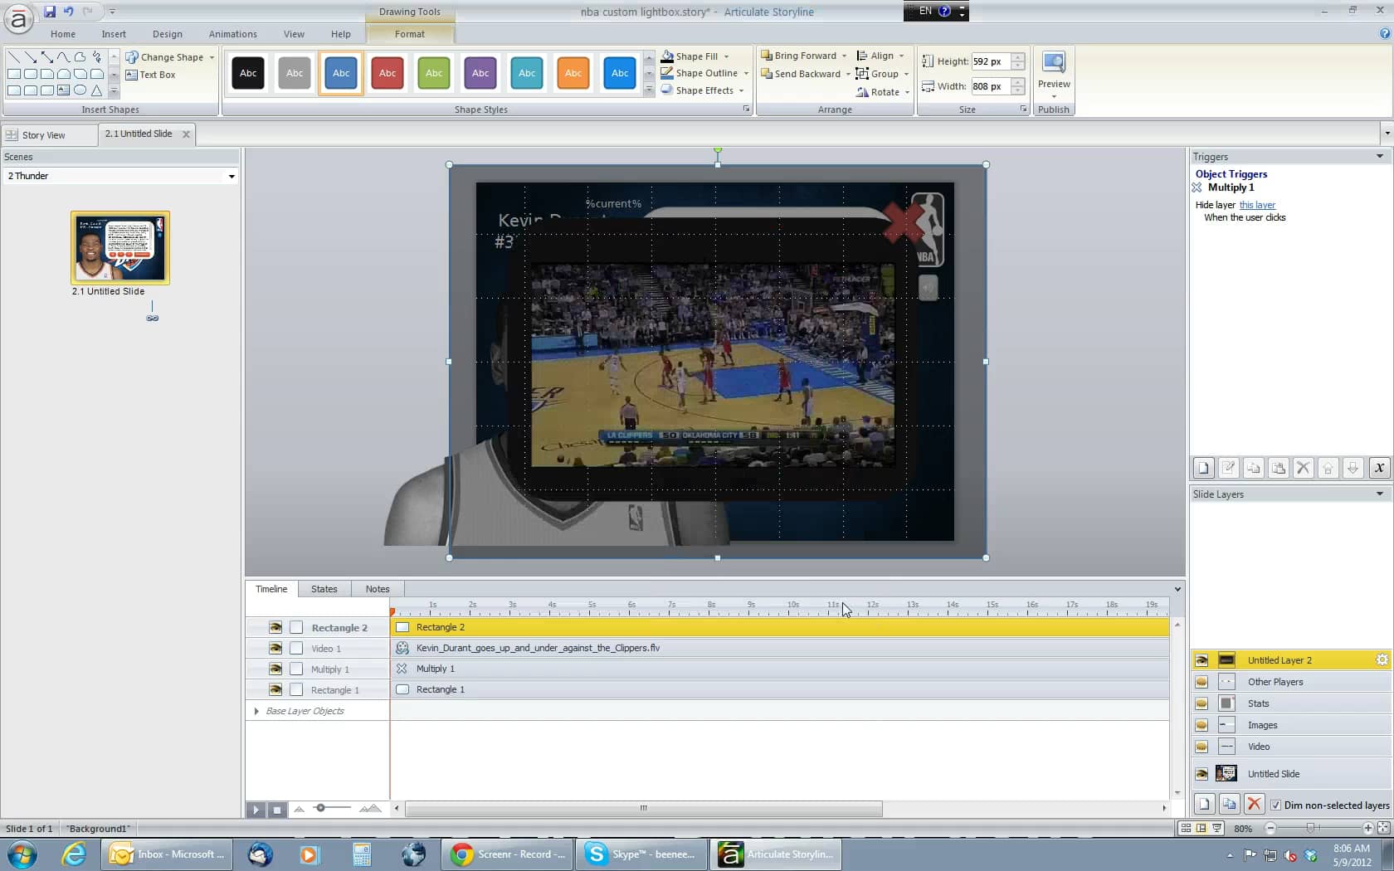
Task: Show the Untitled Slide layer eye toggle
Action: coord(1201,773)
